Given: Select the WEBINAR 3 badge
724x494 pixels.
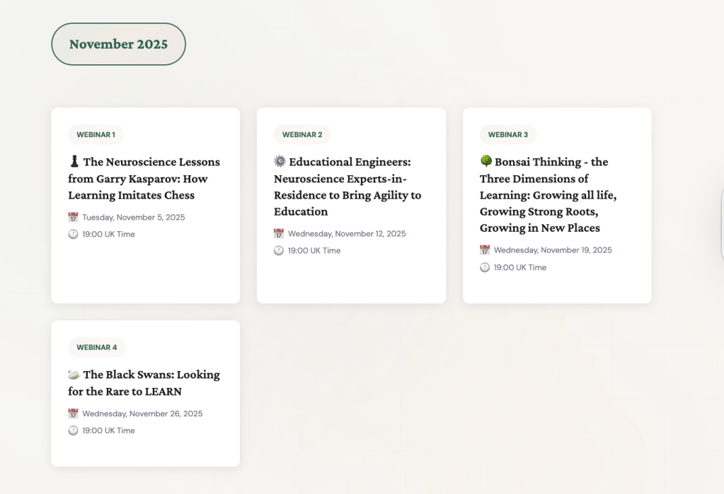Looking at the screenshot, I should point(507,135).
